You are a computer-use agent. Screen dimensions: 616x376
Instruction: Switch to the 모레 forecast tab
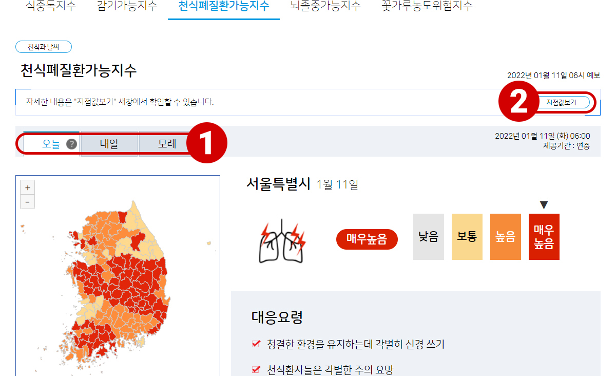(166, 144)
